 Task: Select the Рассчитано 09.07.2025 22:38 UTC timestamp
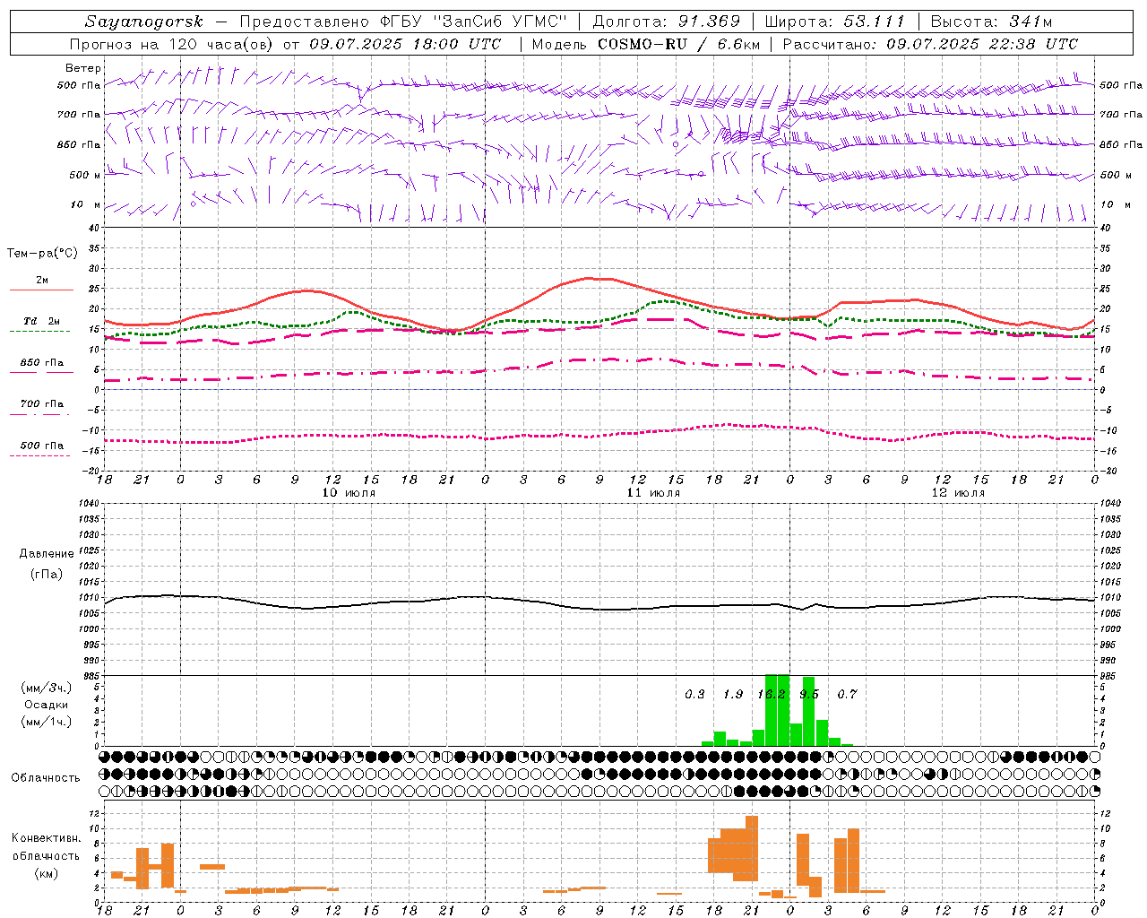pos(930,44)
